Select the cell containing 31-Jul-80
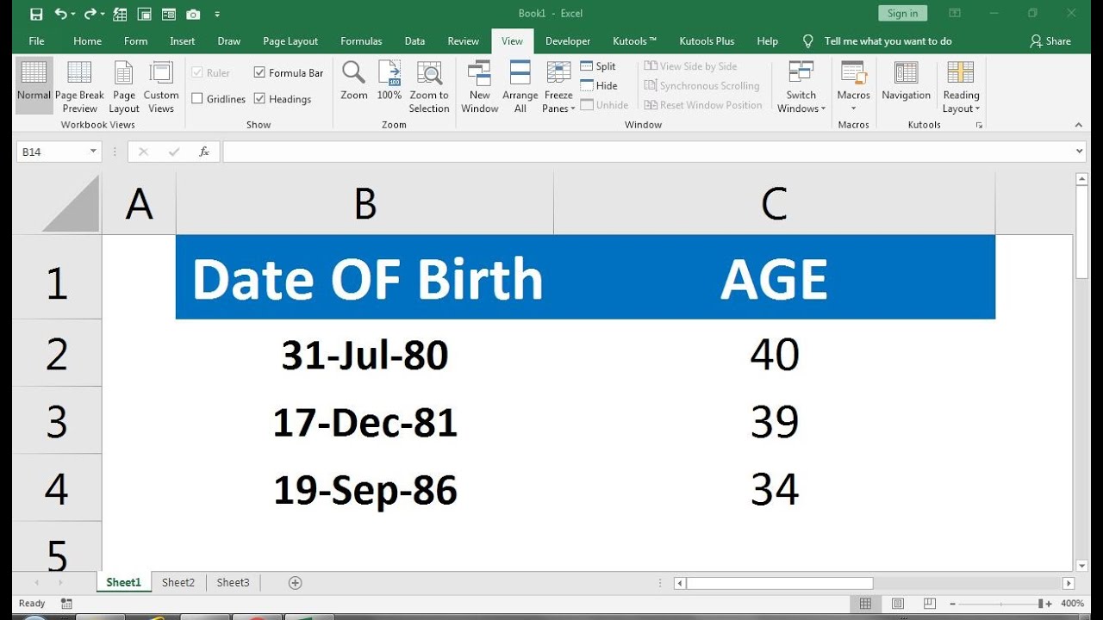 365,354
